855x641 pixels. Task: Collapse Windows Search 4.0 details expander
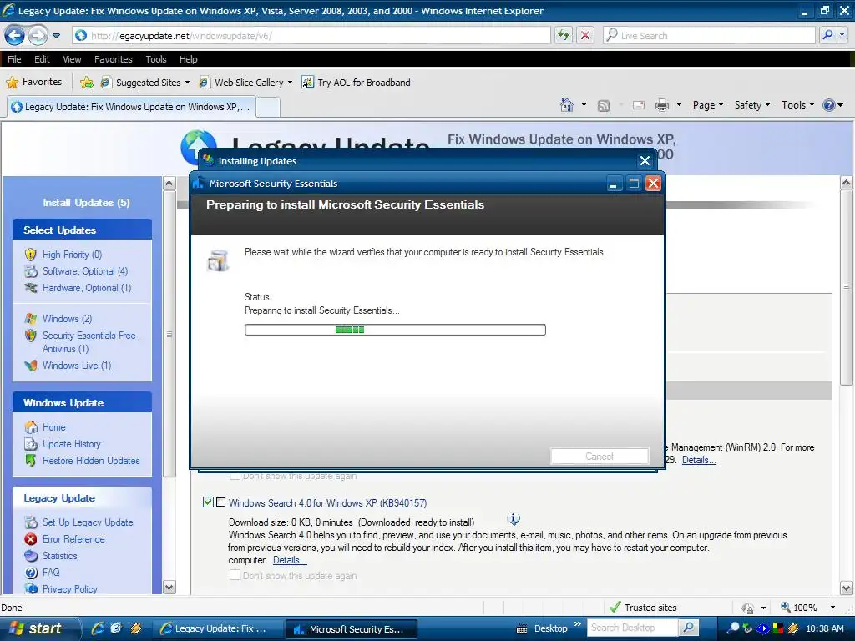point(220,502)
